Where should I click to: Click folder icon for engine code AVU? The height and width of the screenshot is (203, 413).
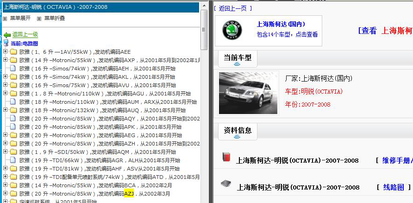coord(13,85)
